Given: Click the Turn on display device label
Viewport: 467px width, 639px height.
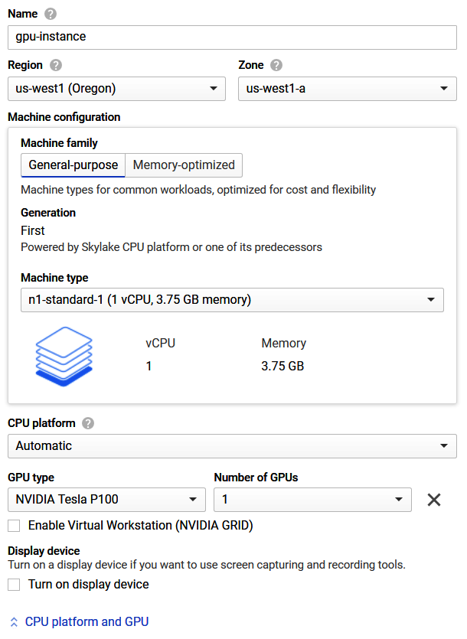Looking at the screenshot, I should pos(89,585).
